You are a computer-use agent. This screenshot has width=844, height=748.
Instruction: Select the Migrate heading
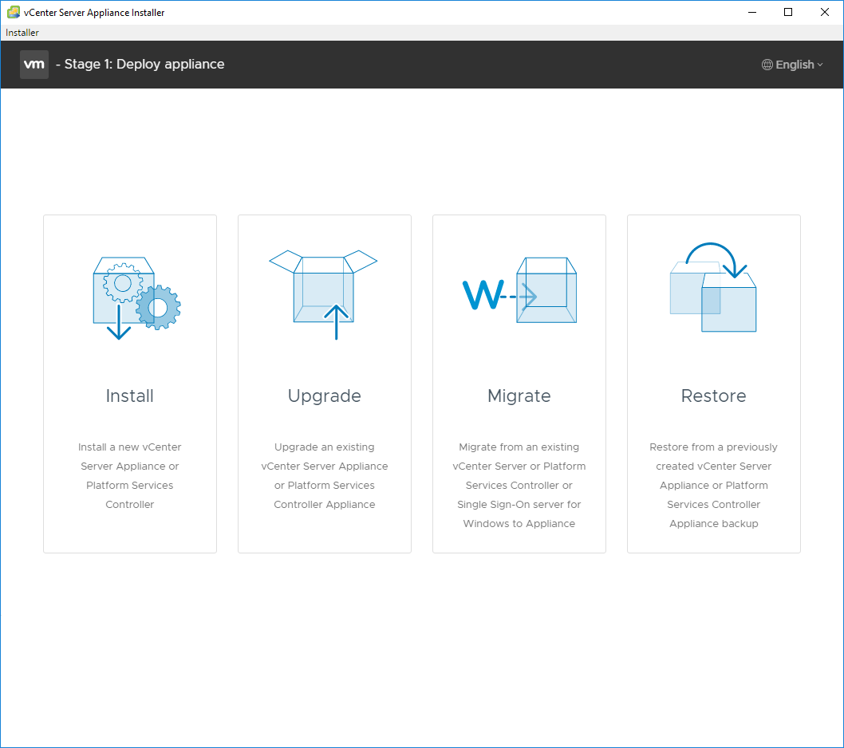coord(519,396)
